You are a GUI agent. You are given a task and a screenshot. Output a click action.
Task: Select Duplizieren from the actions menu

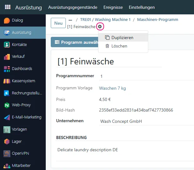123,37
